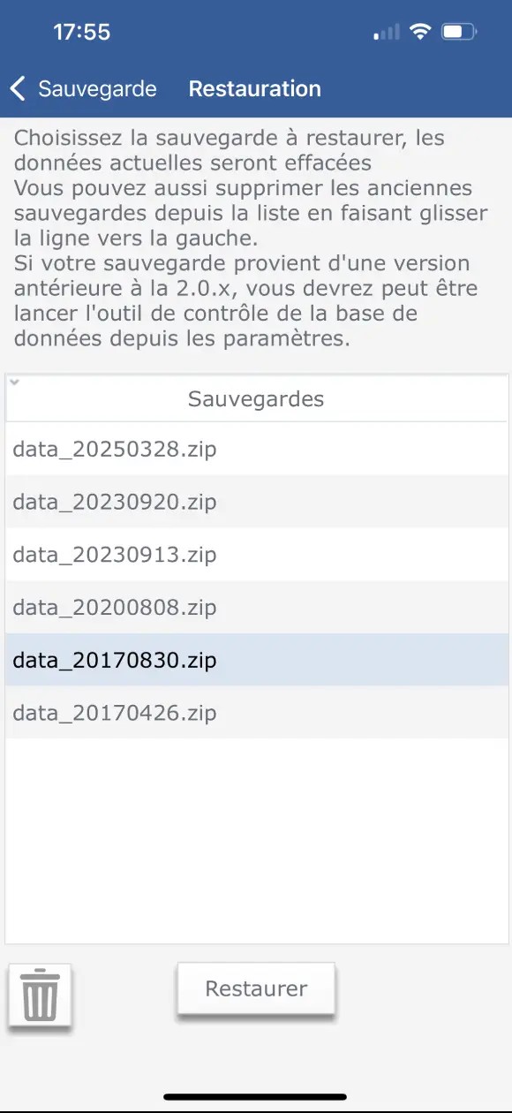Tap the home indicator bar
Screen dimensions: 512x1113
256,1098
